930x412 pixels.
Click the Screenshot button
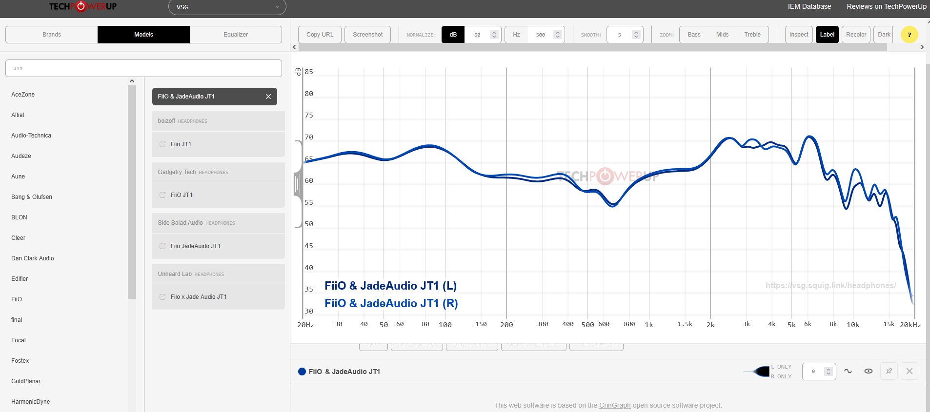pos(368,35)
